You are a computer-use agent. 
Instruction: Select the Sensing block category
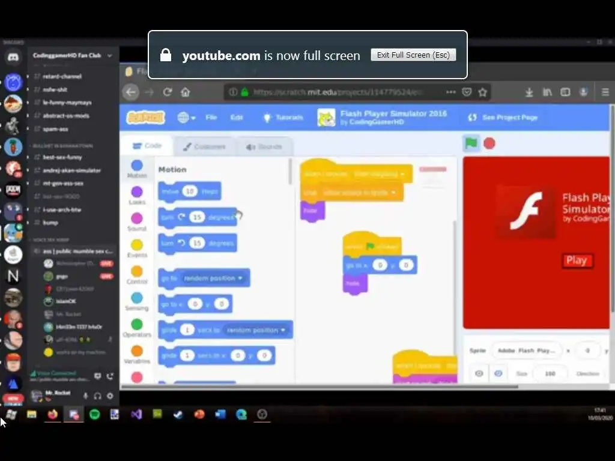click(x=137, y=301)
